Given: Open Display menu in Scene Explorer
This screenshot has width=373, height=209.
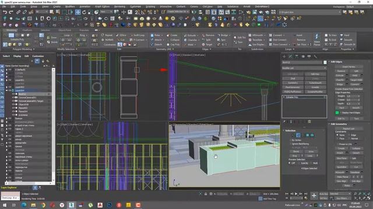Looking at the screenshot, I should (17, 56).
